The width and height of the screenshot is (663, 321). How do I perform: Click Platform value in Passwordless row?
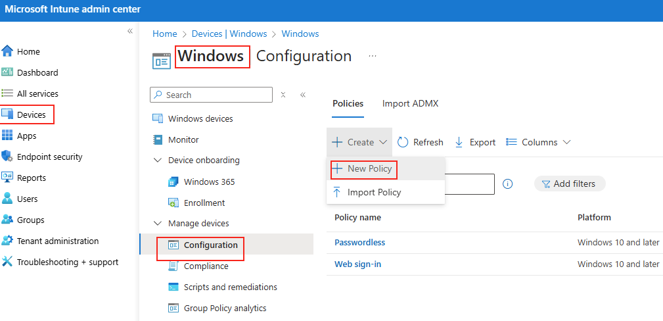[618, 243]
